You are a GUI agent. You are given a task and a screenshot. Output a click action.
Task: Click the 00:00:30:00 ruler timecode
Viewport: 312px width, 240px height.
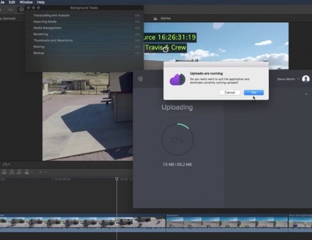(62, 179)
